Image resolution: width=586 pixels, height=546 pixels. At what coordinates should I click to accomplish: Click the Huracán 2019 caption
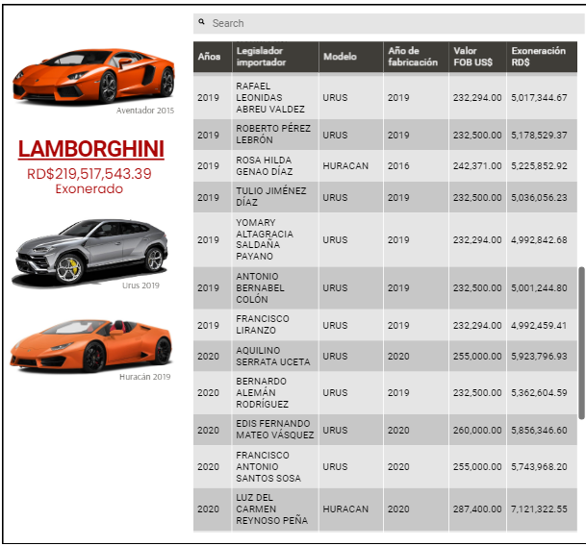coord(144,377)
